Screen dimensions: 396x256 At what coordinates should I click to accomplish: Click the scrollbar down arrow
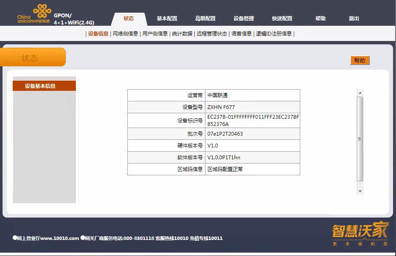[x=360, y=191]
